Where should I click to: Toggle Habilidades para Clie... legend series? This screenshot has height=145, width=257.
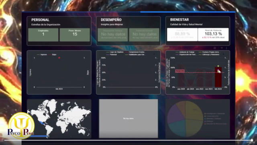135,55
